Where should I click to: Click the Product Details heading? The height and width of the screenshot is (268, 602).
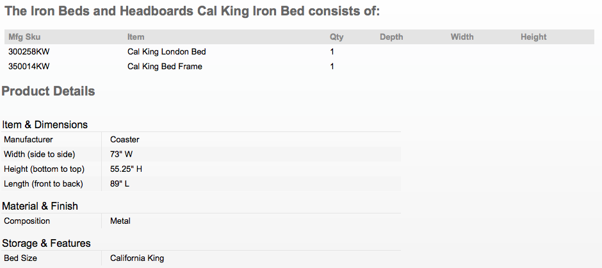click(49, 91)
